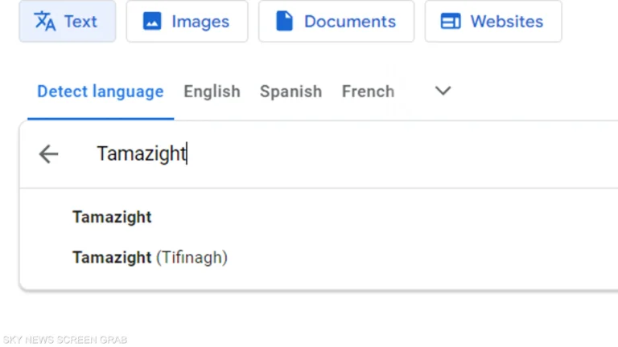Image resolution: width=618 pixels, height=347 pixels.
Task: Click the translate icon on Text button
Action: tap(45, 22)
